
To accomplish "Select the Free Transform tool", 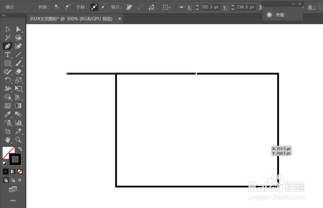I will click(x=18, y=88).
